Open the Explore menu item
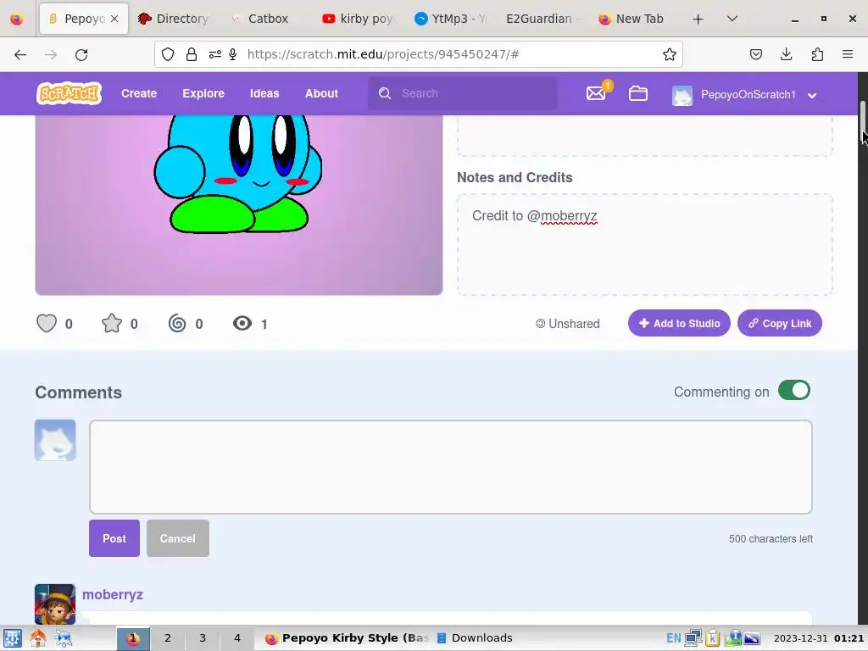Viewport: 868px width, 651px height. (203, 93)
